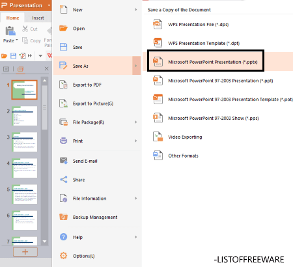Select slide 1 thumbnail

(x=25, y=90)
